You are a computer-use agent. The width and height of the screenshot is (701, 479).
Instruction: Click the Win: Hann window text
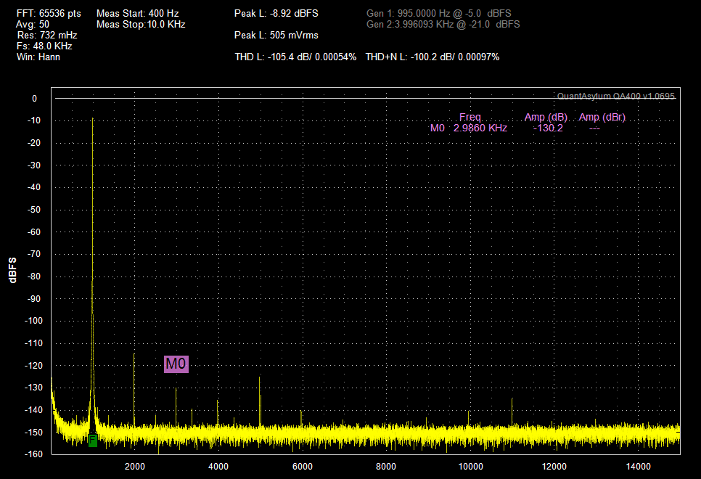38,57
